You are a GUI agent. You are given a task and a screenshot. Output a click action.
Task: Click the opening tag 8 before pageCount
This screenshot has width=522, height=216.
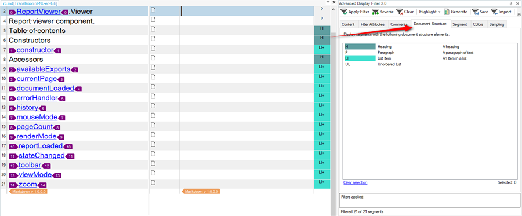coord(13,127)
